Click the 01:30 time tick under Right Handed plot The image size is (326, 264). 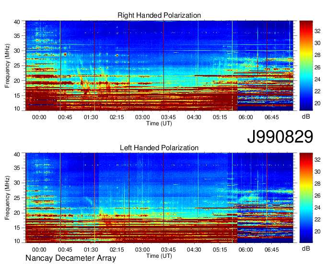(x=91, y=117)
